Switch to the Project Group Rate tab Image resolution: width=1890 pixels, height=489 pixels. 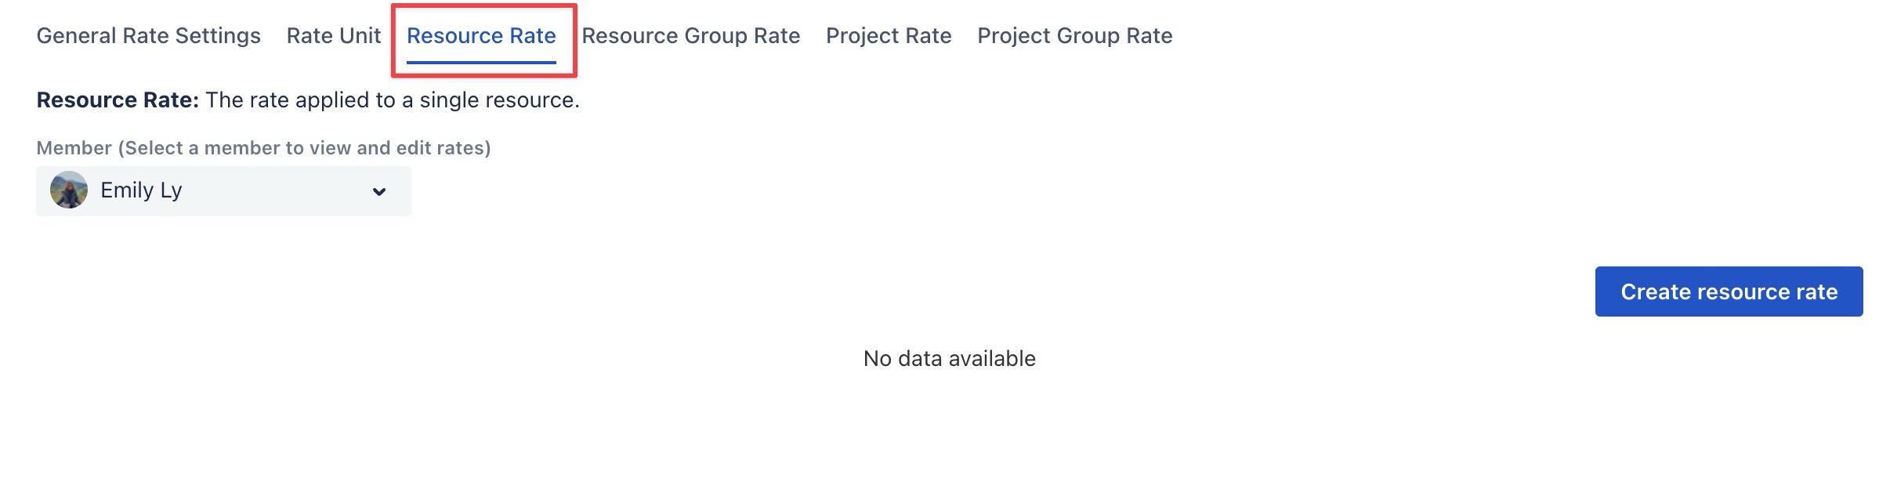click(1074, 36)
